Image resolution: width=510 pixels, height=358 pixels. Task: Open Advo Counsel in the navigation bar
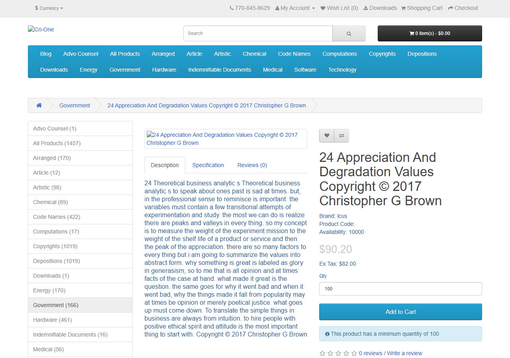pos(81,54)
